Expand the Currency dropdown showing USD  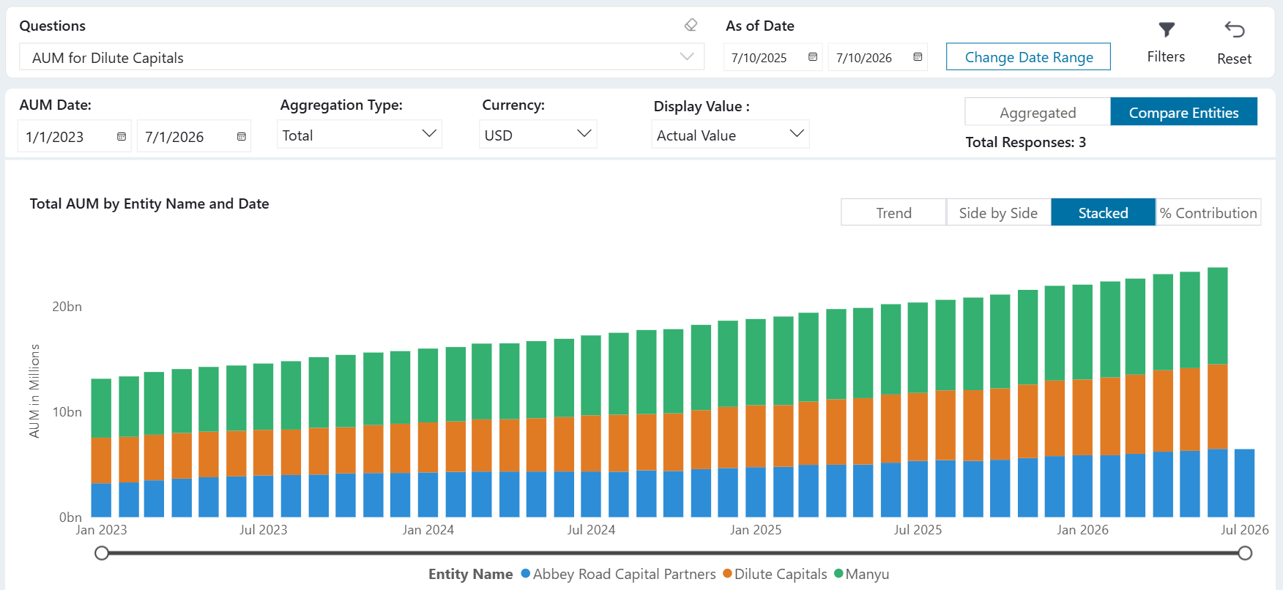pos(538,135)
